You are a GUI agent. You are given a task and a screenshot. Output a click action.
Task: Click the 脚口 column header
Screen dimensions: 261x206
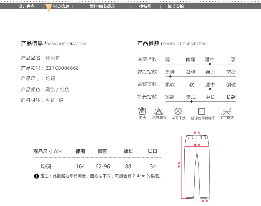coord(152,151)
